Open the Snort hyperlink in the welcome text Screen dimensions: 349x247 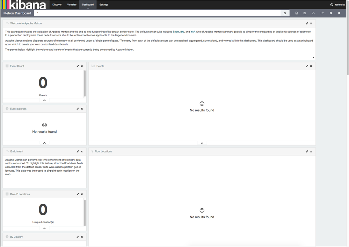point(176,31)
